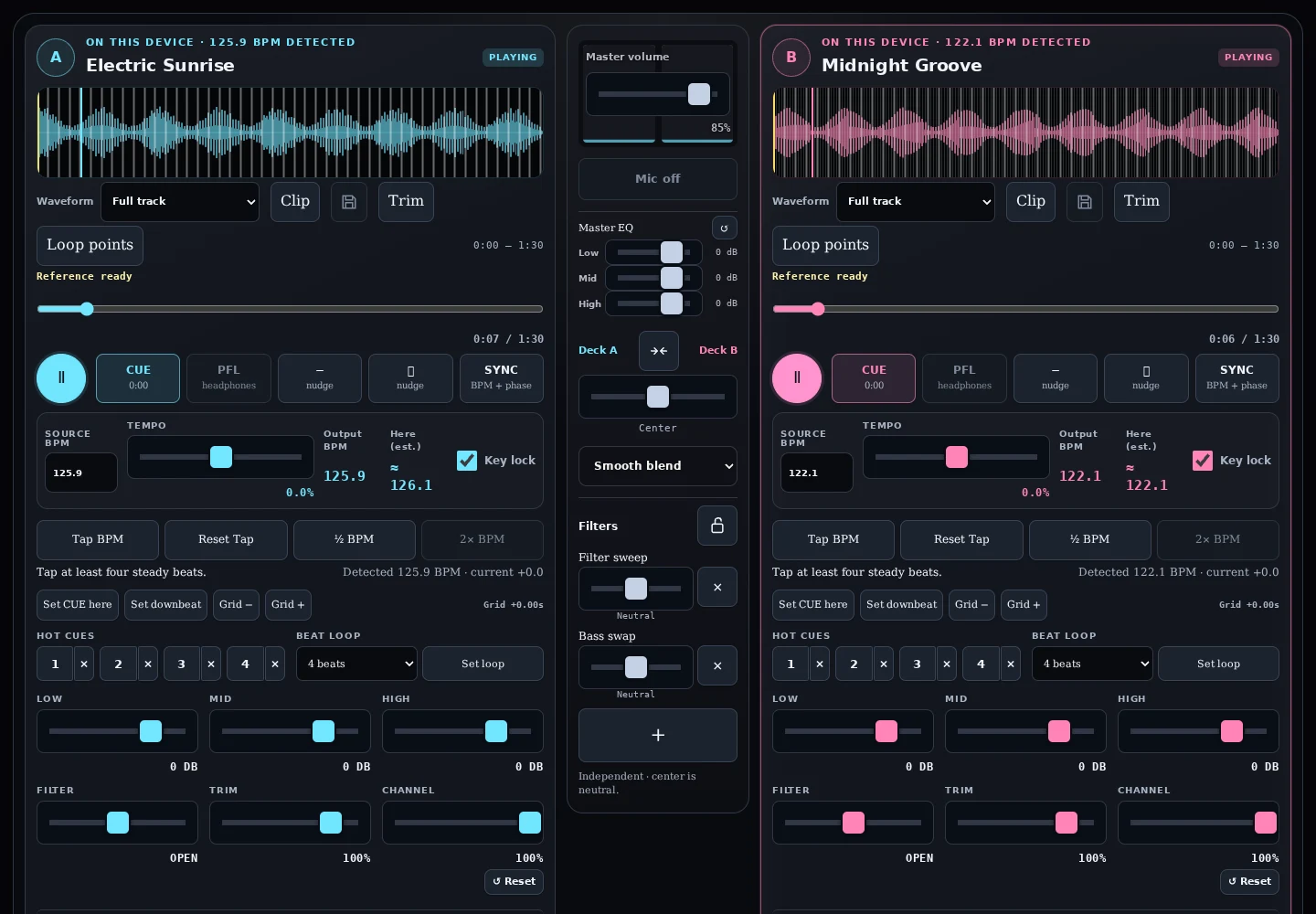1316x914 pixels.
Task: Reset Deck B mixer settings
Action: click(x=1249, y=882)
